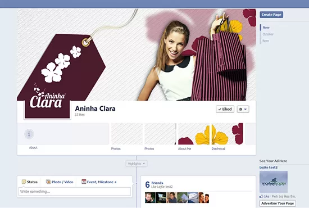The height and width of the screenshot is (208, 309).
Task: Focus the Write something field
Action: click(75, 192)
